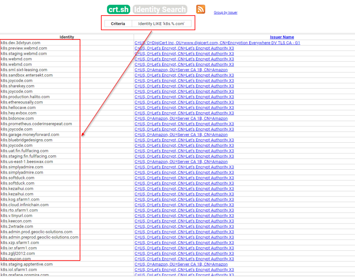Click the crt.sh logo

click(x=118, y=9)
